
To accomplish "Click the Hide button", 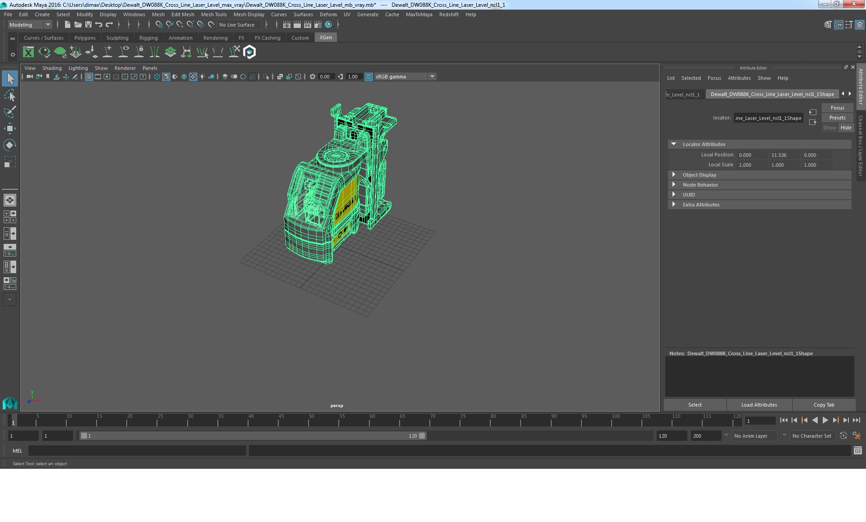I will point(846,128).
